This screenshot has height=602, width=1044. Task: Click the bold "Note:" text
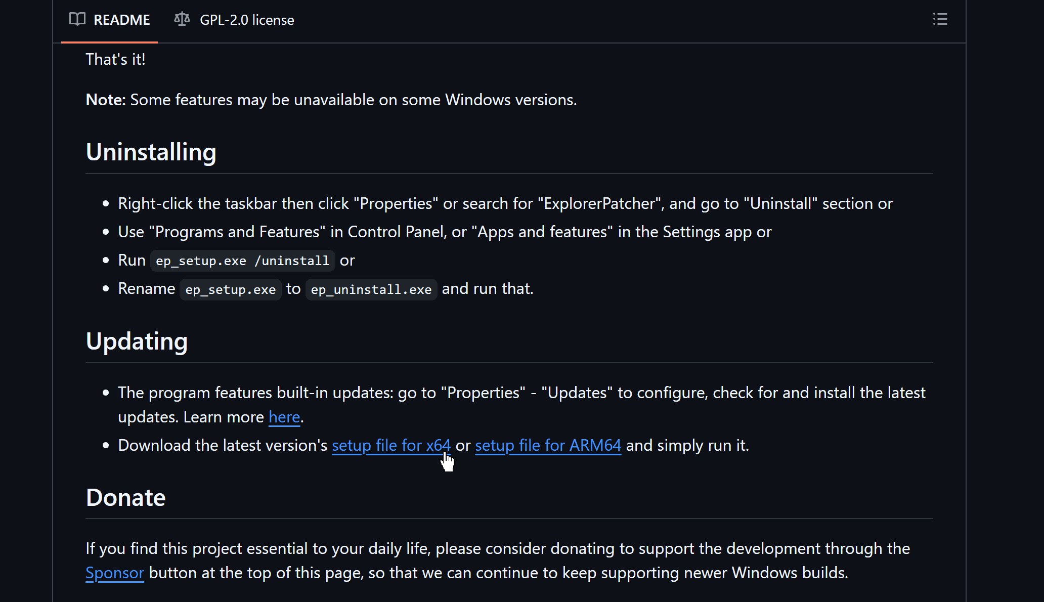coord(106,100)
